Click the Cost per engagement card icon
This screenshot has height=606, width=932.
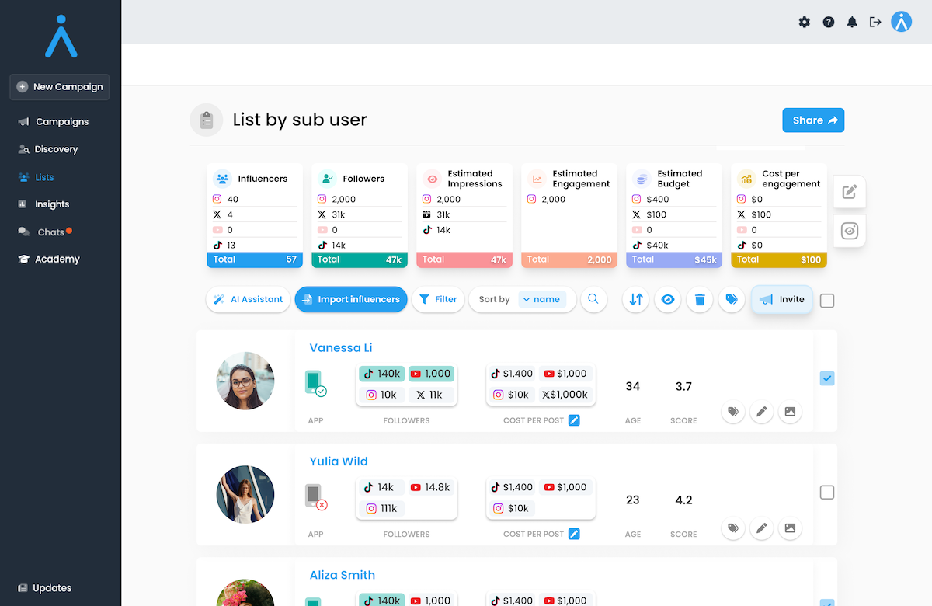(x=746, y=179)
